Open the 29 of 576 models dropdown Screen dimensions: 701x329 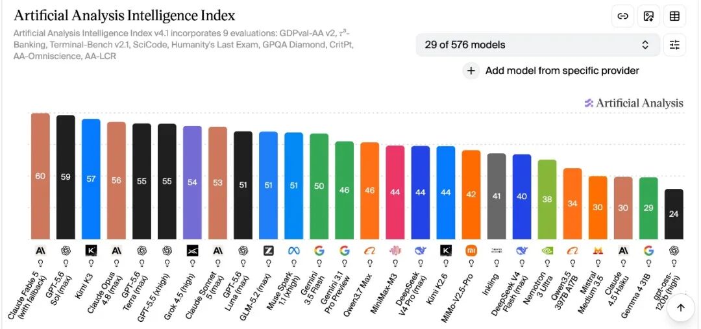[x=538, y=45]
